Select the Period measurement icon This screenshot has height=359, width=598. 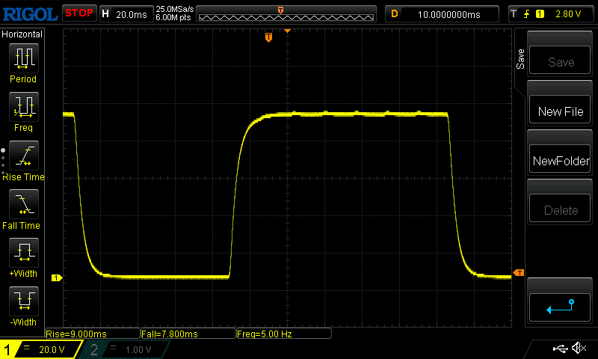[24, 58]
